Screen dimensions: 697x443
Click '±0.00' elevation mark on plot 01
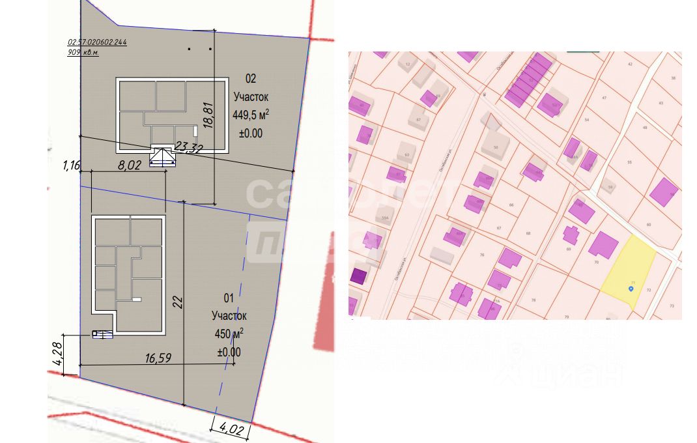pyautogui.click(x=229, y=352)
